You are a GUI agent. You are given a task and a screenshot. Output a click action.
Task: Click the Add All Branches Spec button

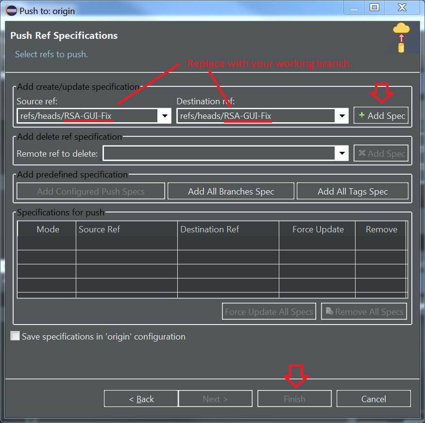pyautogui.click(x=231, y=190)
